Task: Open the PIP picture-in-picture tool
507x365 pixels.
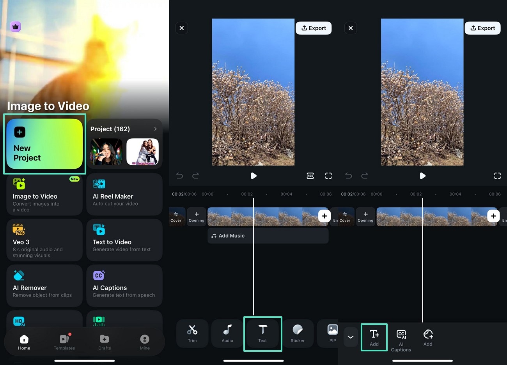Action: (332, 333)
